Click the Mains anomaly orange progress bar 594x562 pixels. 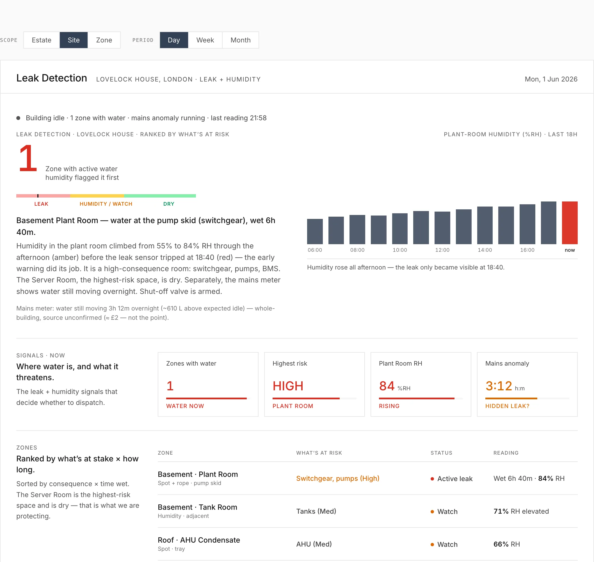pos(511,398)
